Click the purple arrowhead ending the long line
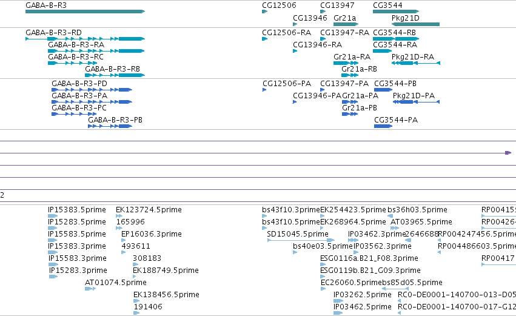Image resolution: width=516 pixels, height=316 pixels. click(508, 153)
